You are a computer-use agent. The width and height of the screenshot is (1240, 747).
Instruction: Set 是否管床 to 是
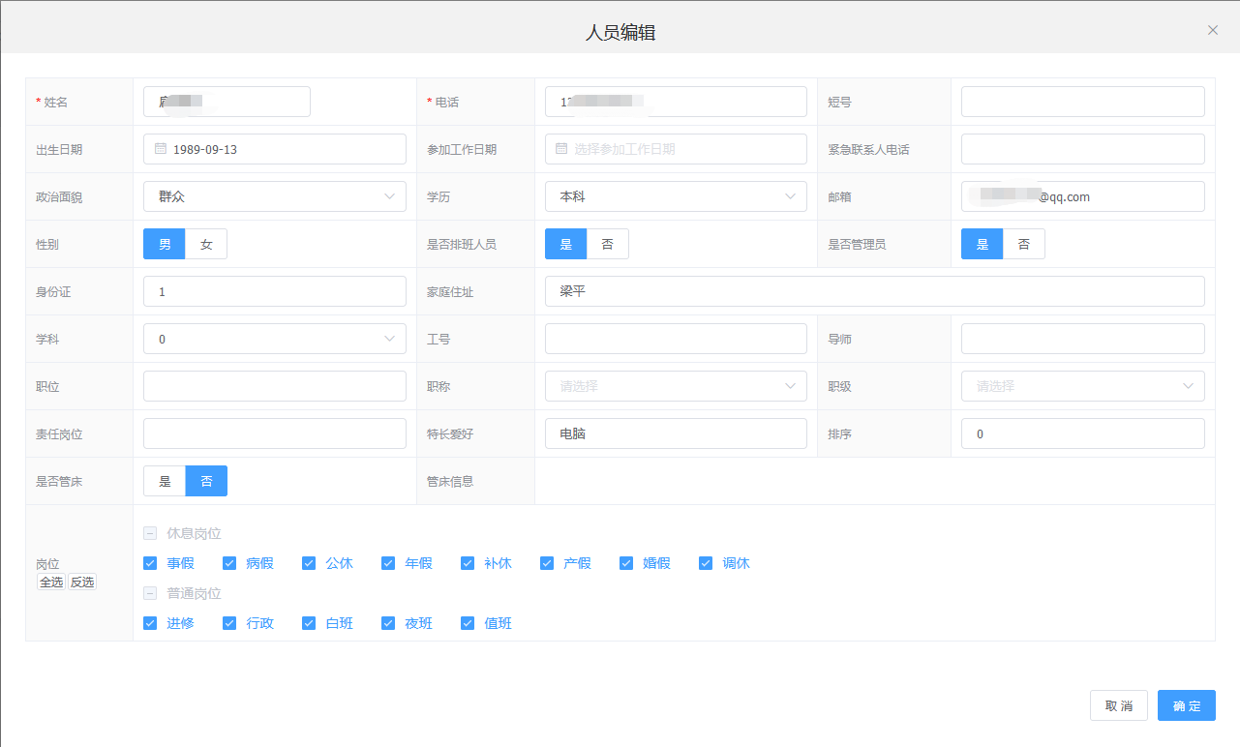pos(165,481)
